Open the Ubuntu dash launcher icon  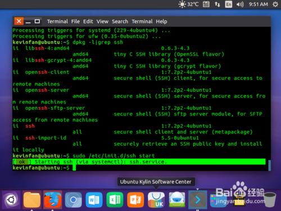click(x=11, y=200)
